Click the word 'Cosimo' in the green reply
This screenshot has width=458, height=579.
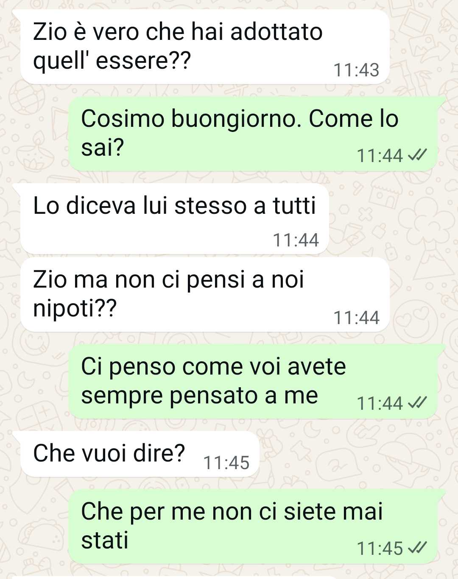(x=123, y=118)
